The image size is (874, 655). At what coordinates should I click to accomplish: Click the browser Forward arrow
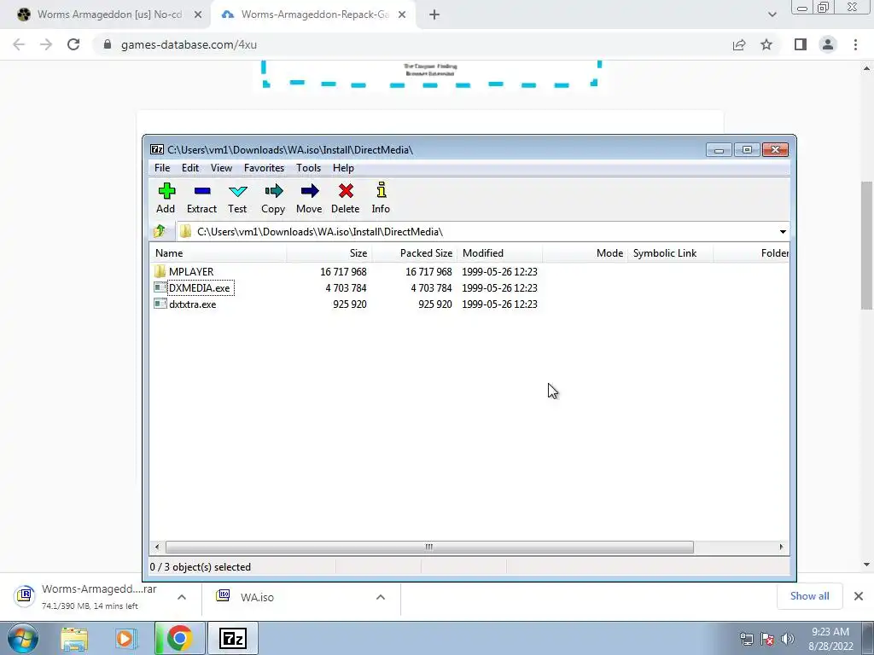pyautogui.click(x=46, y=44)
